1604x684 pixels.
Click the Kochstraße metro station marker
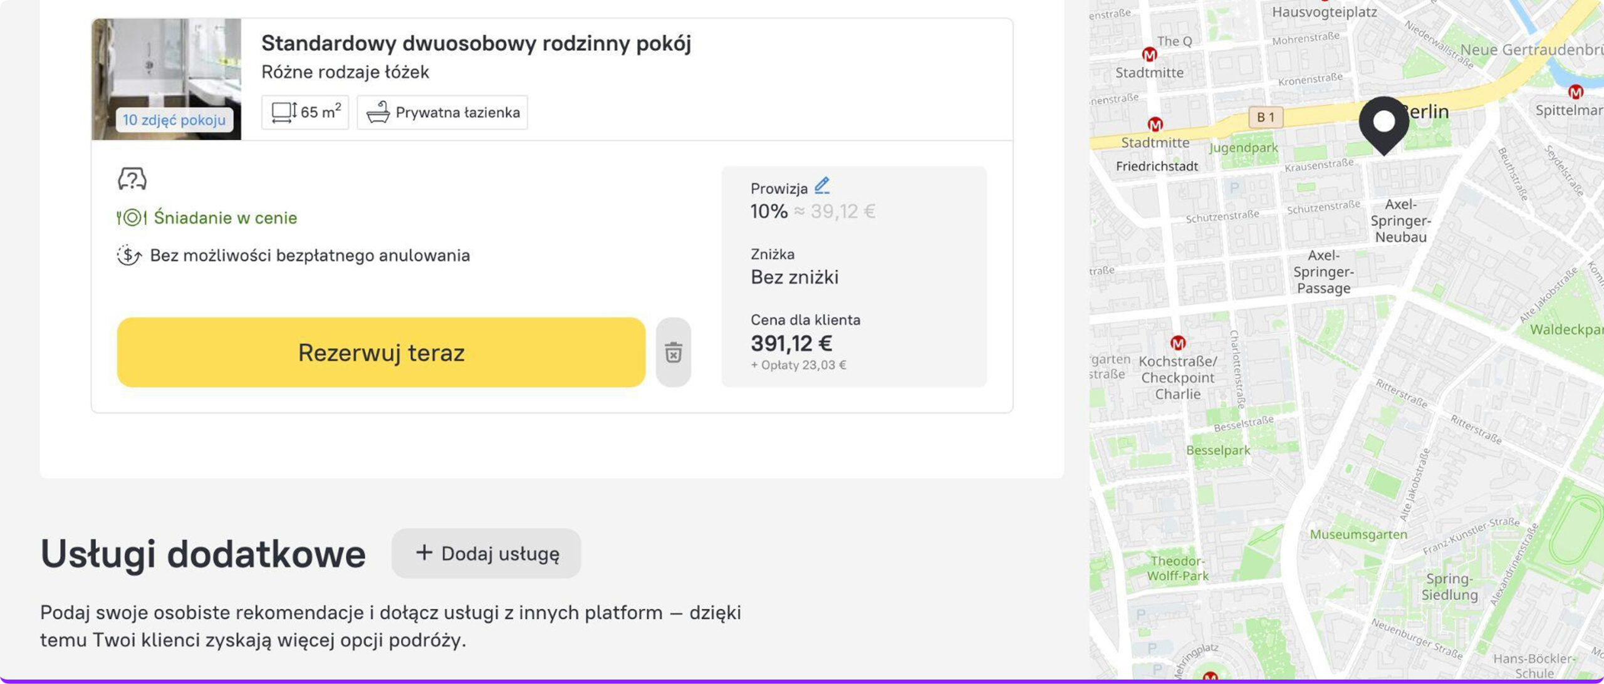click(x=1178, y=343)
